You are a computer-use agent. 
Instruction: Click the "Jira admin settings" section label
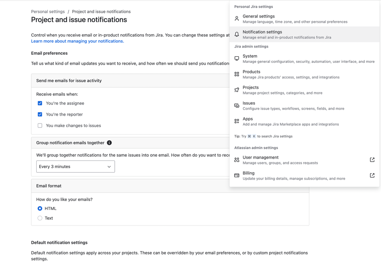click(251, 46)
